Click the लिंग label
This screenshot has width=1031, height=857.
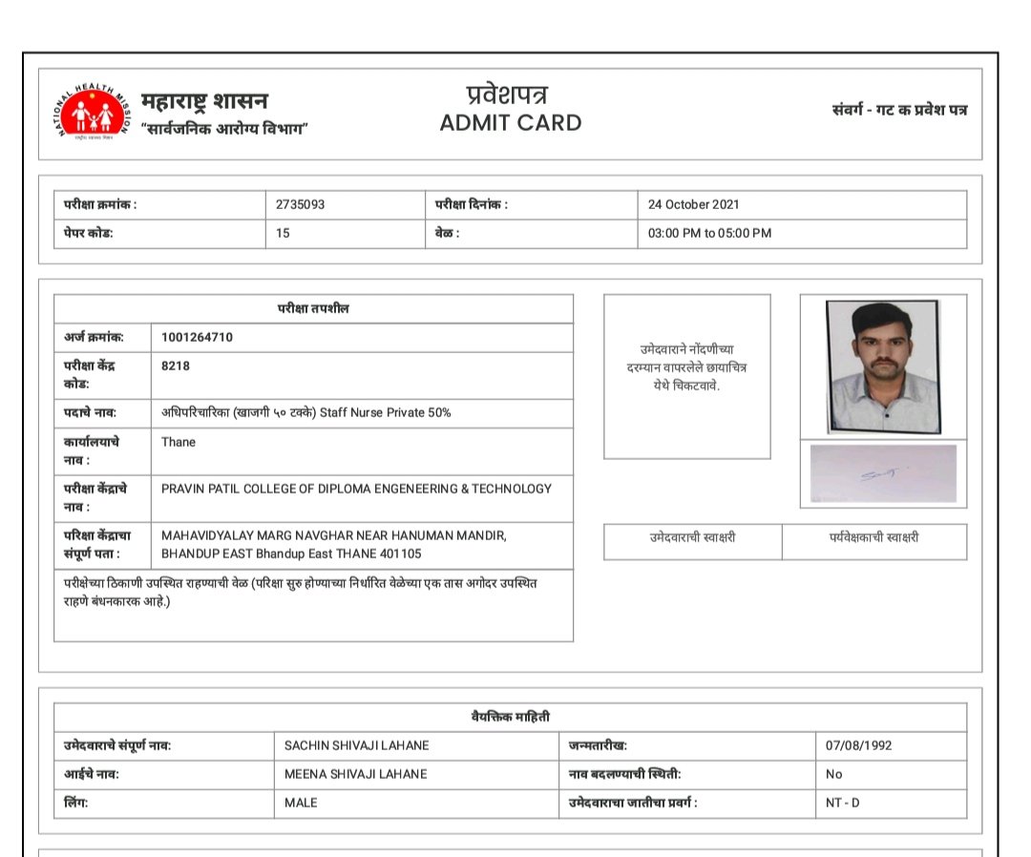[75, 803]
